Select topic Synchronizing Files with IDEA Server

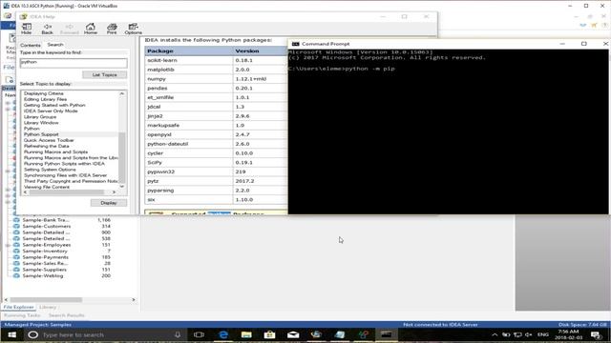66,175
